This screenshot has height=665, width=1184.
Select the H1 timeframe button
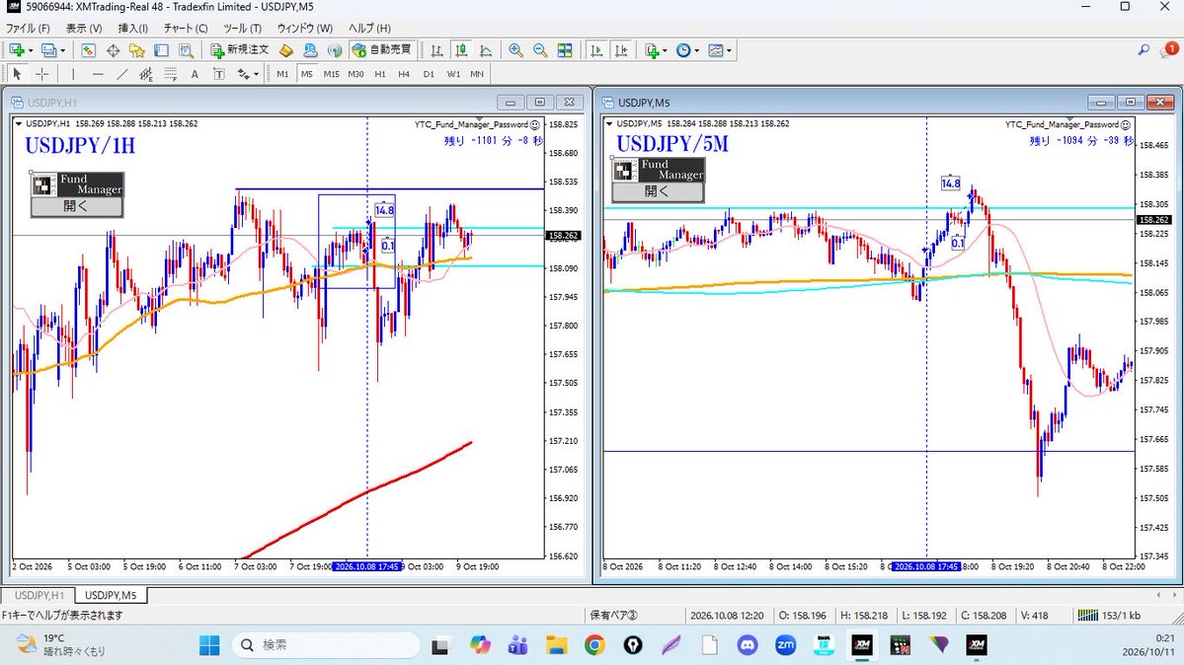[x=380, y=74]
